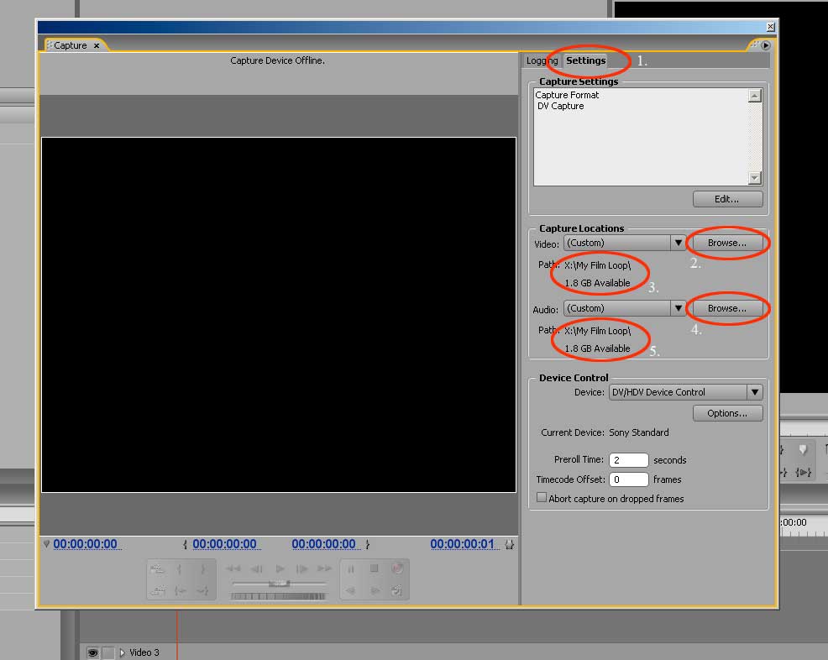Click the jog wheel strip
The image size is (828, 660).
[x=278, y=596]
